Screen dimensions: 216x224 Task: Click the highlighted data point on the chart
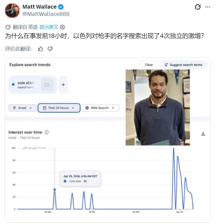[55, 190]
